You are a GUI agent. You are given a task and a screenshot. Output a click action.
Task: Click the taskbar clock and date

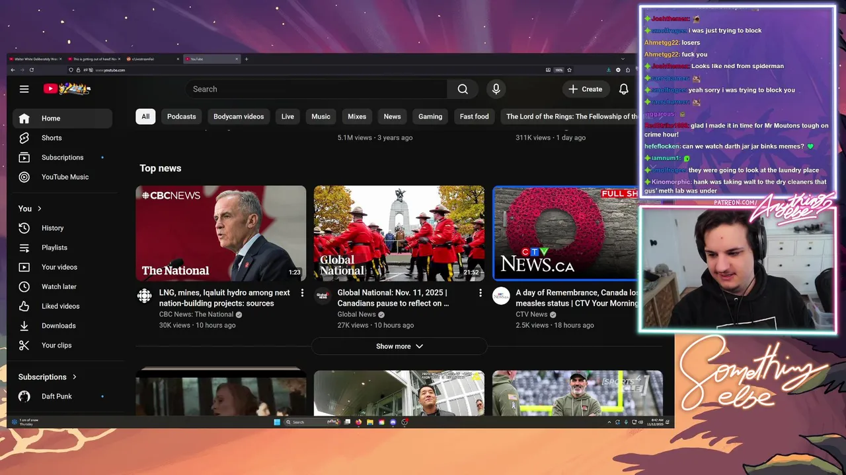(x=656, y=422)
